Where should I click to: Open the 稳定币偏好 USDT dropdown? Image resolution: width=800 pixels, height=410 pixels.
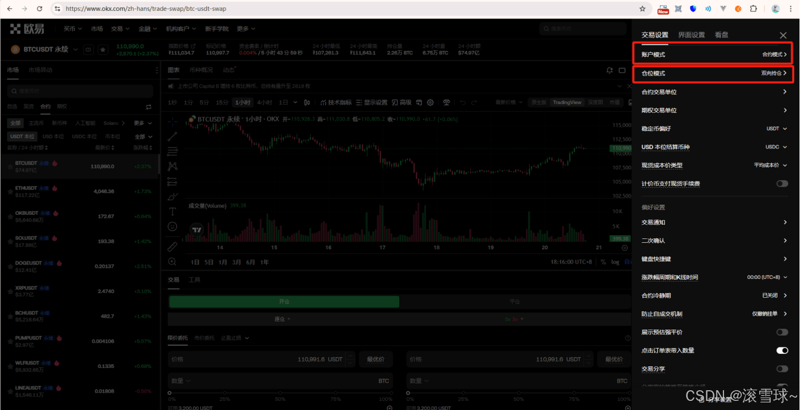(776, 129)
